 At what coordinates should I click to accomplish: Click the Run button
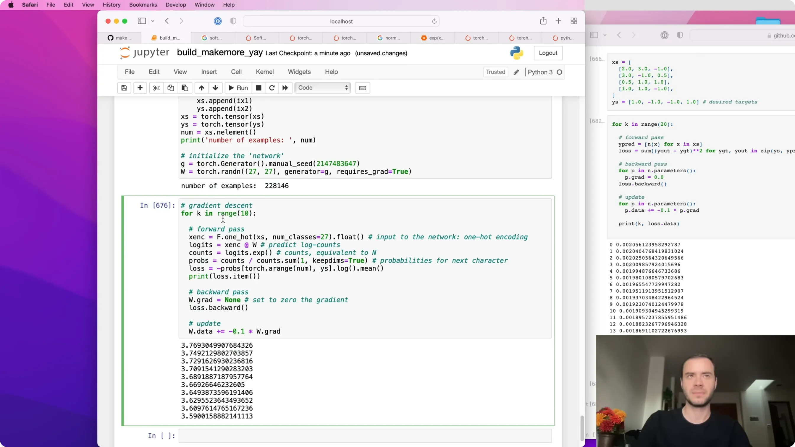(238, 88)
